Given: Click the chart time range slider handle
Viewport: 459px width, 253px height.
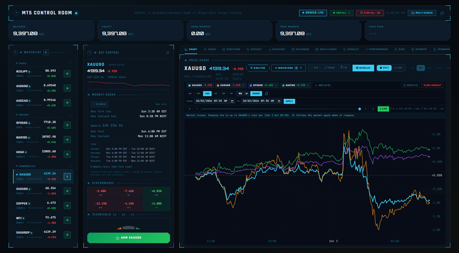Looking at the screenshot, I should [360, 109].
